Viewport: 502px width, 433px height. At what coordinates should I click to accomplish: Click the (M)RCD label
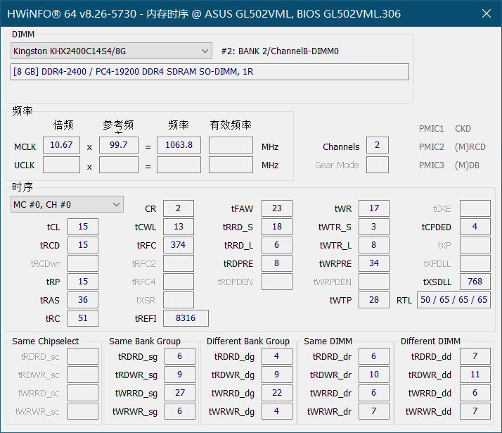[x=470, y=146]
